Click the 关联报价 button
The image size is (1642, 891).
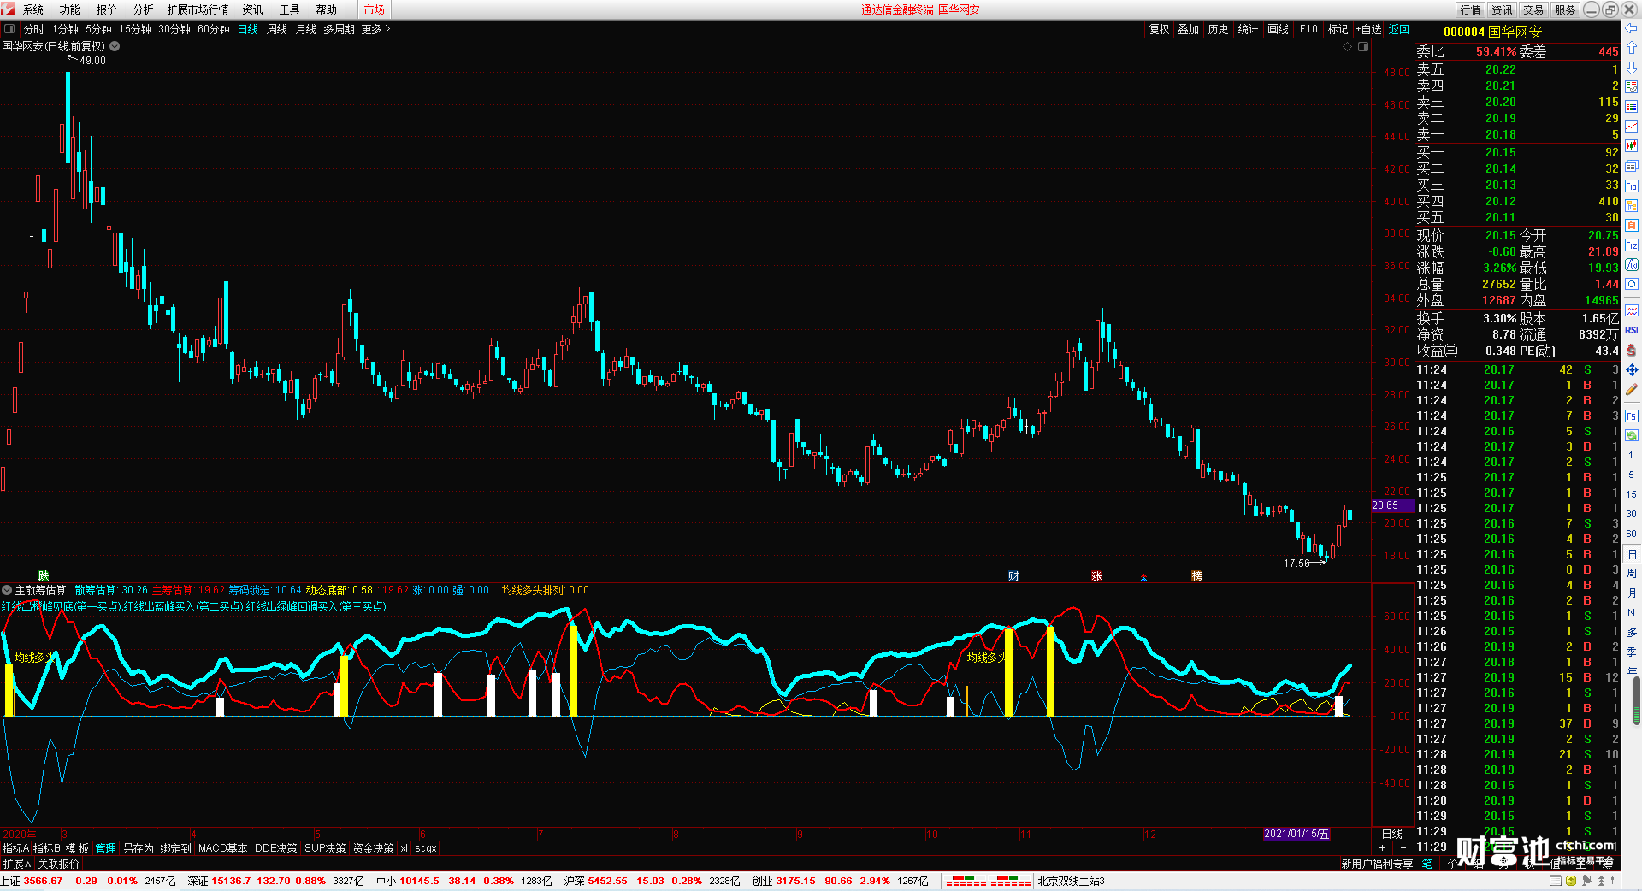point(58,864)
